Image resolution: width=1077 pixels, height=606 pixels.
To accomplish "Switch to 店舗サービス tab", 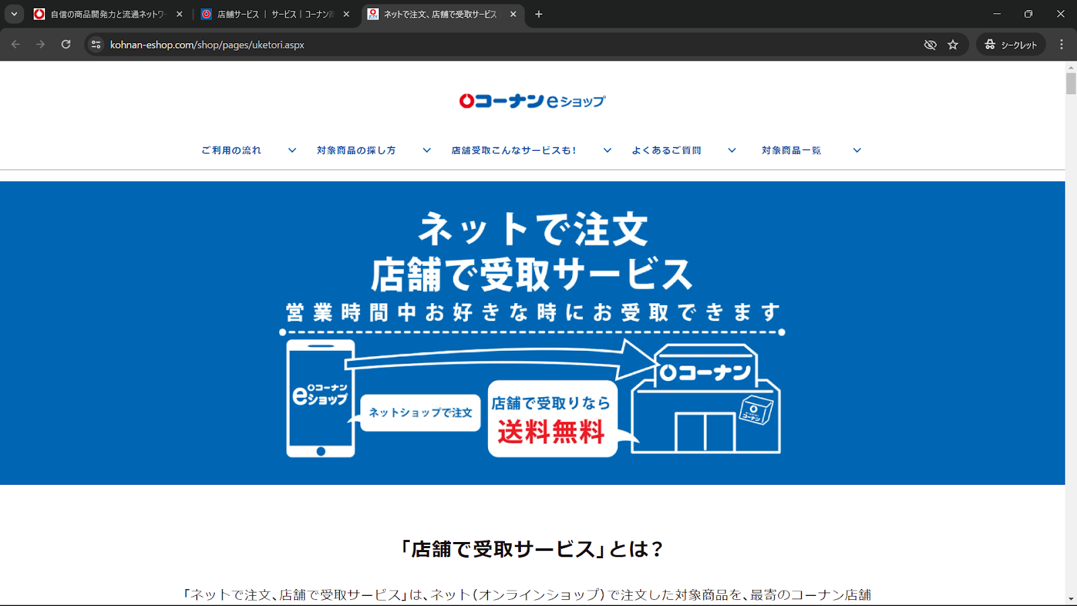I will pos(275,14).
